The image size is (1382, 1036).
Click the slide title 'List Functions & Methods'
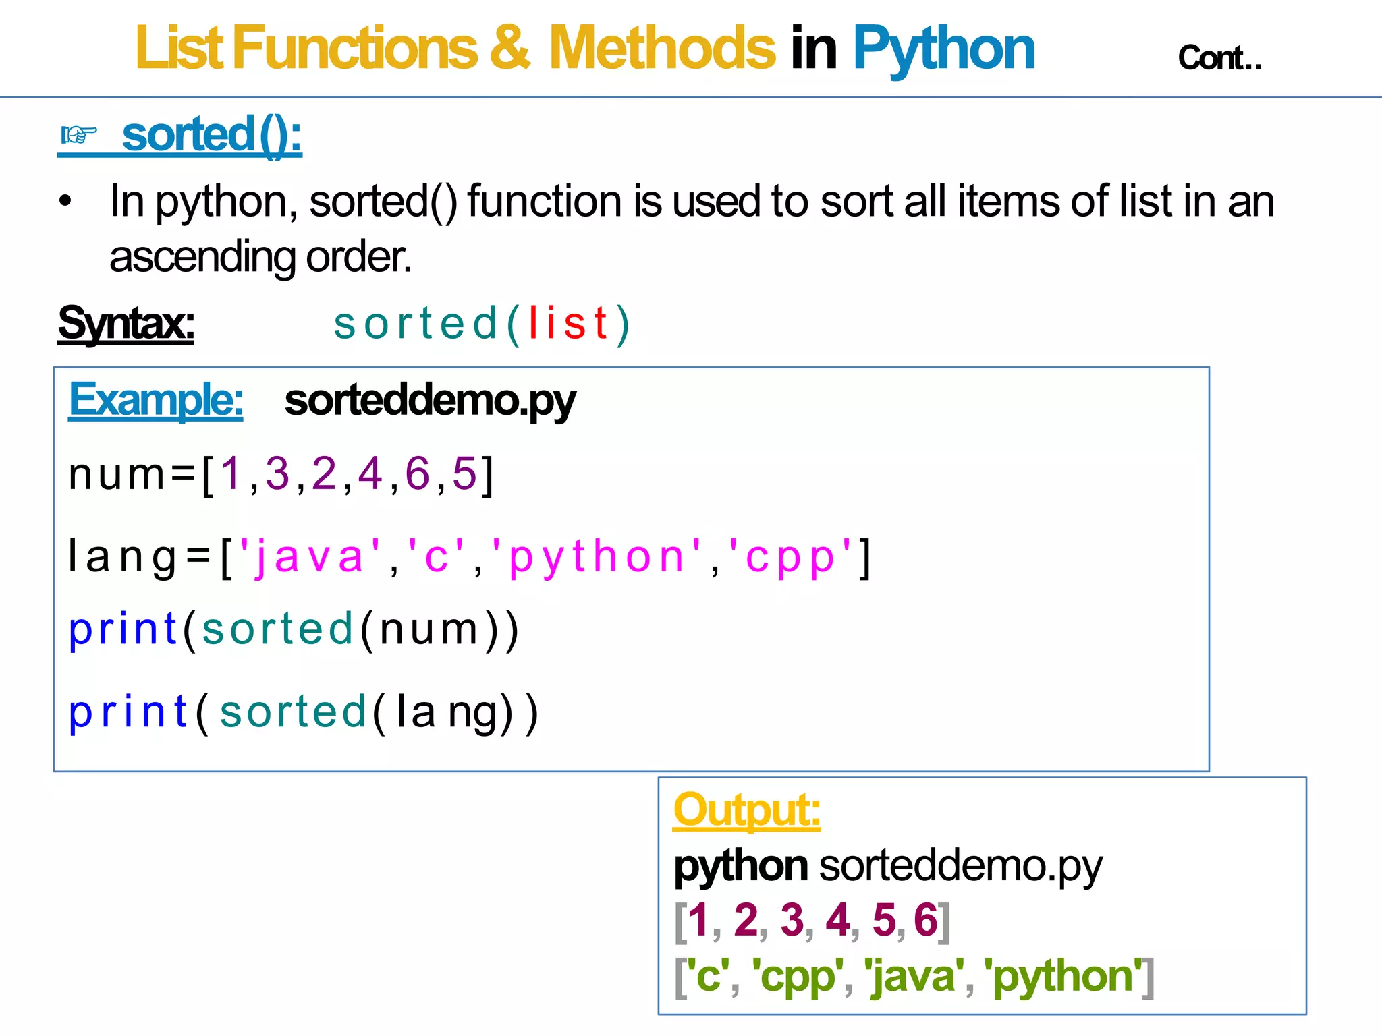tap(455, 47)
